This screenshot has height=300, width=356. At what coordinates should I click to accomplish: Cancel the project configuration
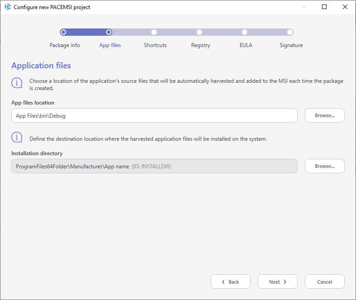325,281
